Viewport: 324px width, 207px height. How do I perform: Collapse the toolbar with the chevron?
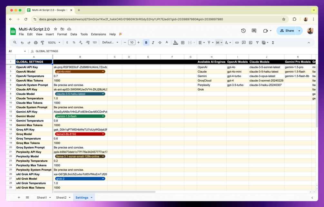coord(309,43)
